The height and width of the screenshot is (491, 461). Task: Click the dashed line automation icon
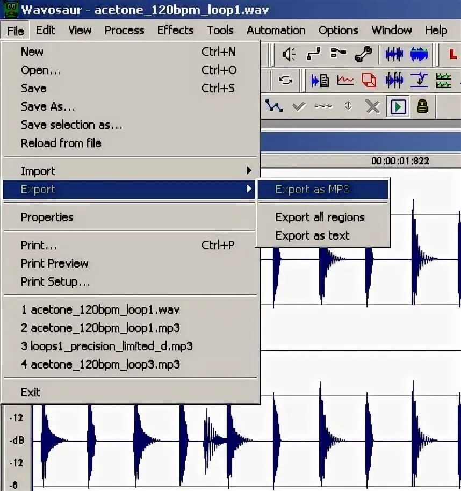click(323, 106)
